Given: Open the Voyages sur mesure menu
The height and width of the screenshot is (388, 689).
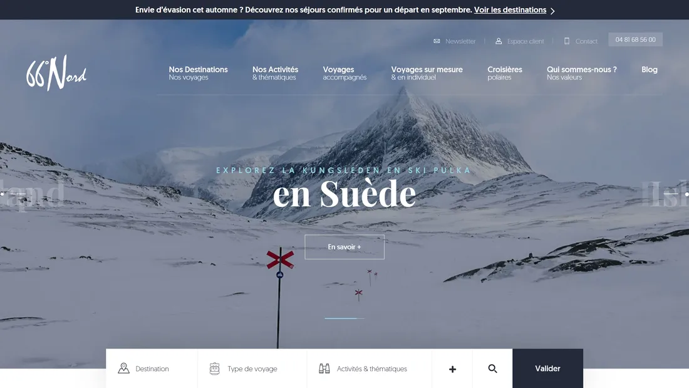Looking at the screenshot, I should coord(427,73).
